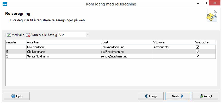Click the Avbryt exit door icon

pos(202,96)
